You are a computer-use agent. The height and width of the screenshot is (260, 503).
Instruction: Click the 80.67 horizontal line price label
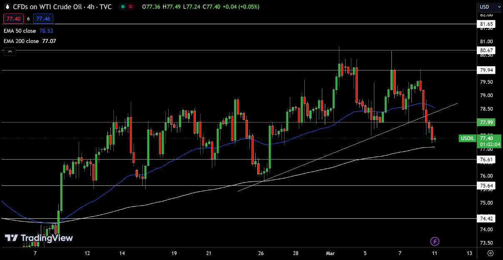[487, 50]
